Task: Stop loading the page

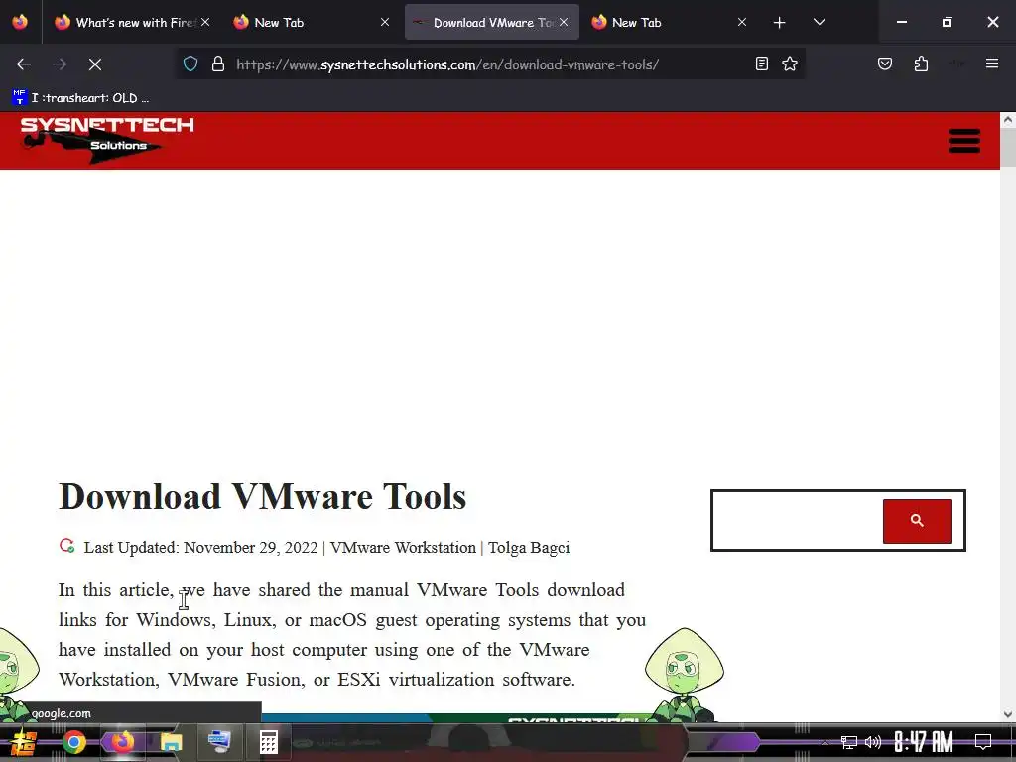Action: pyautogui.click(x=94, y=64)
